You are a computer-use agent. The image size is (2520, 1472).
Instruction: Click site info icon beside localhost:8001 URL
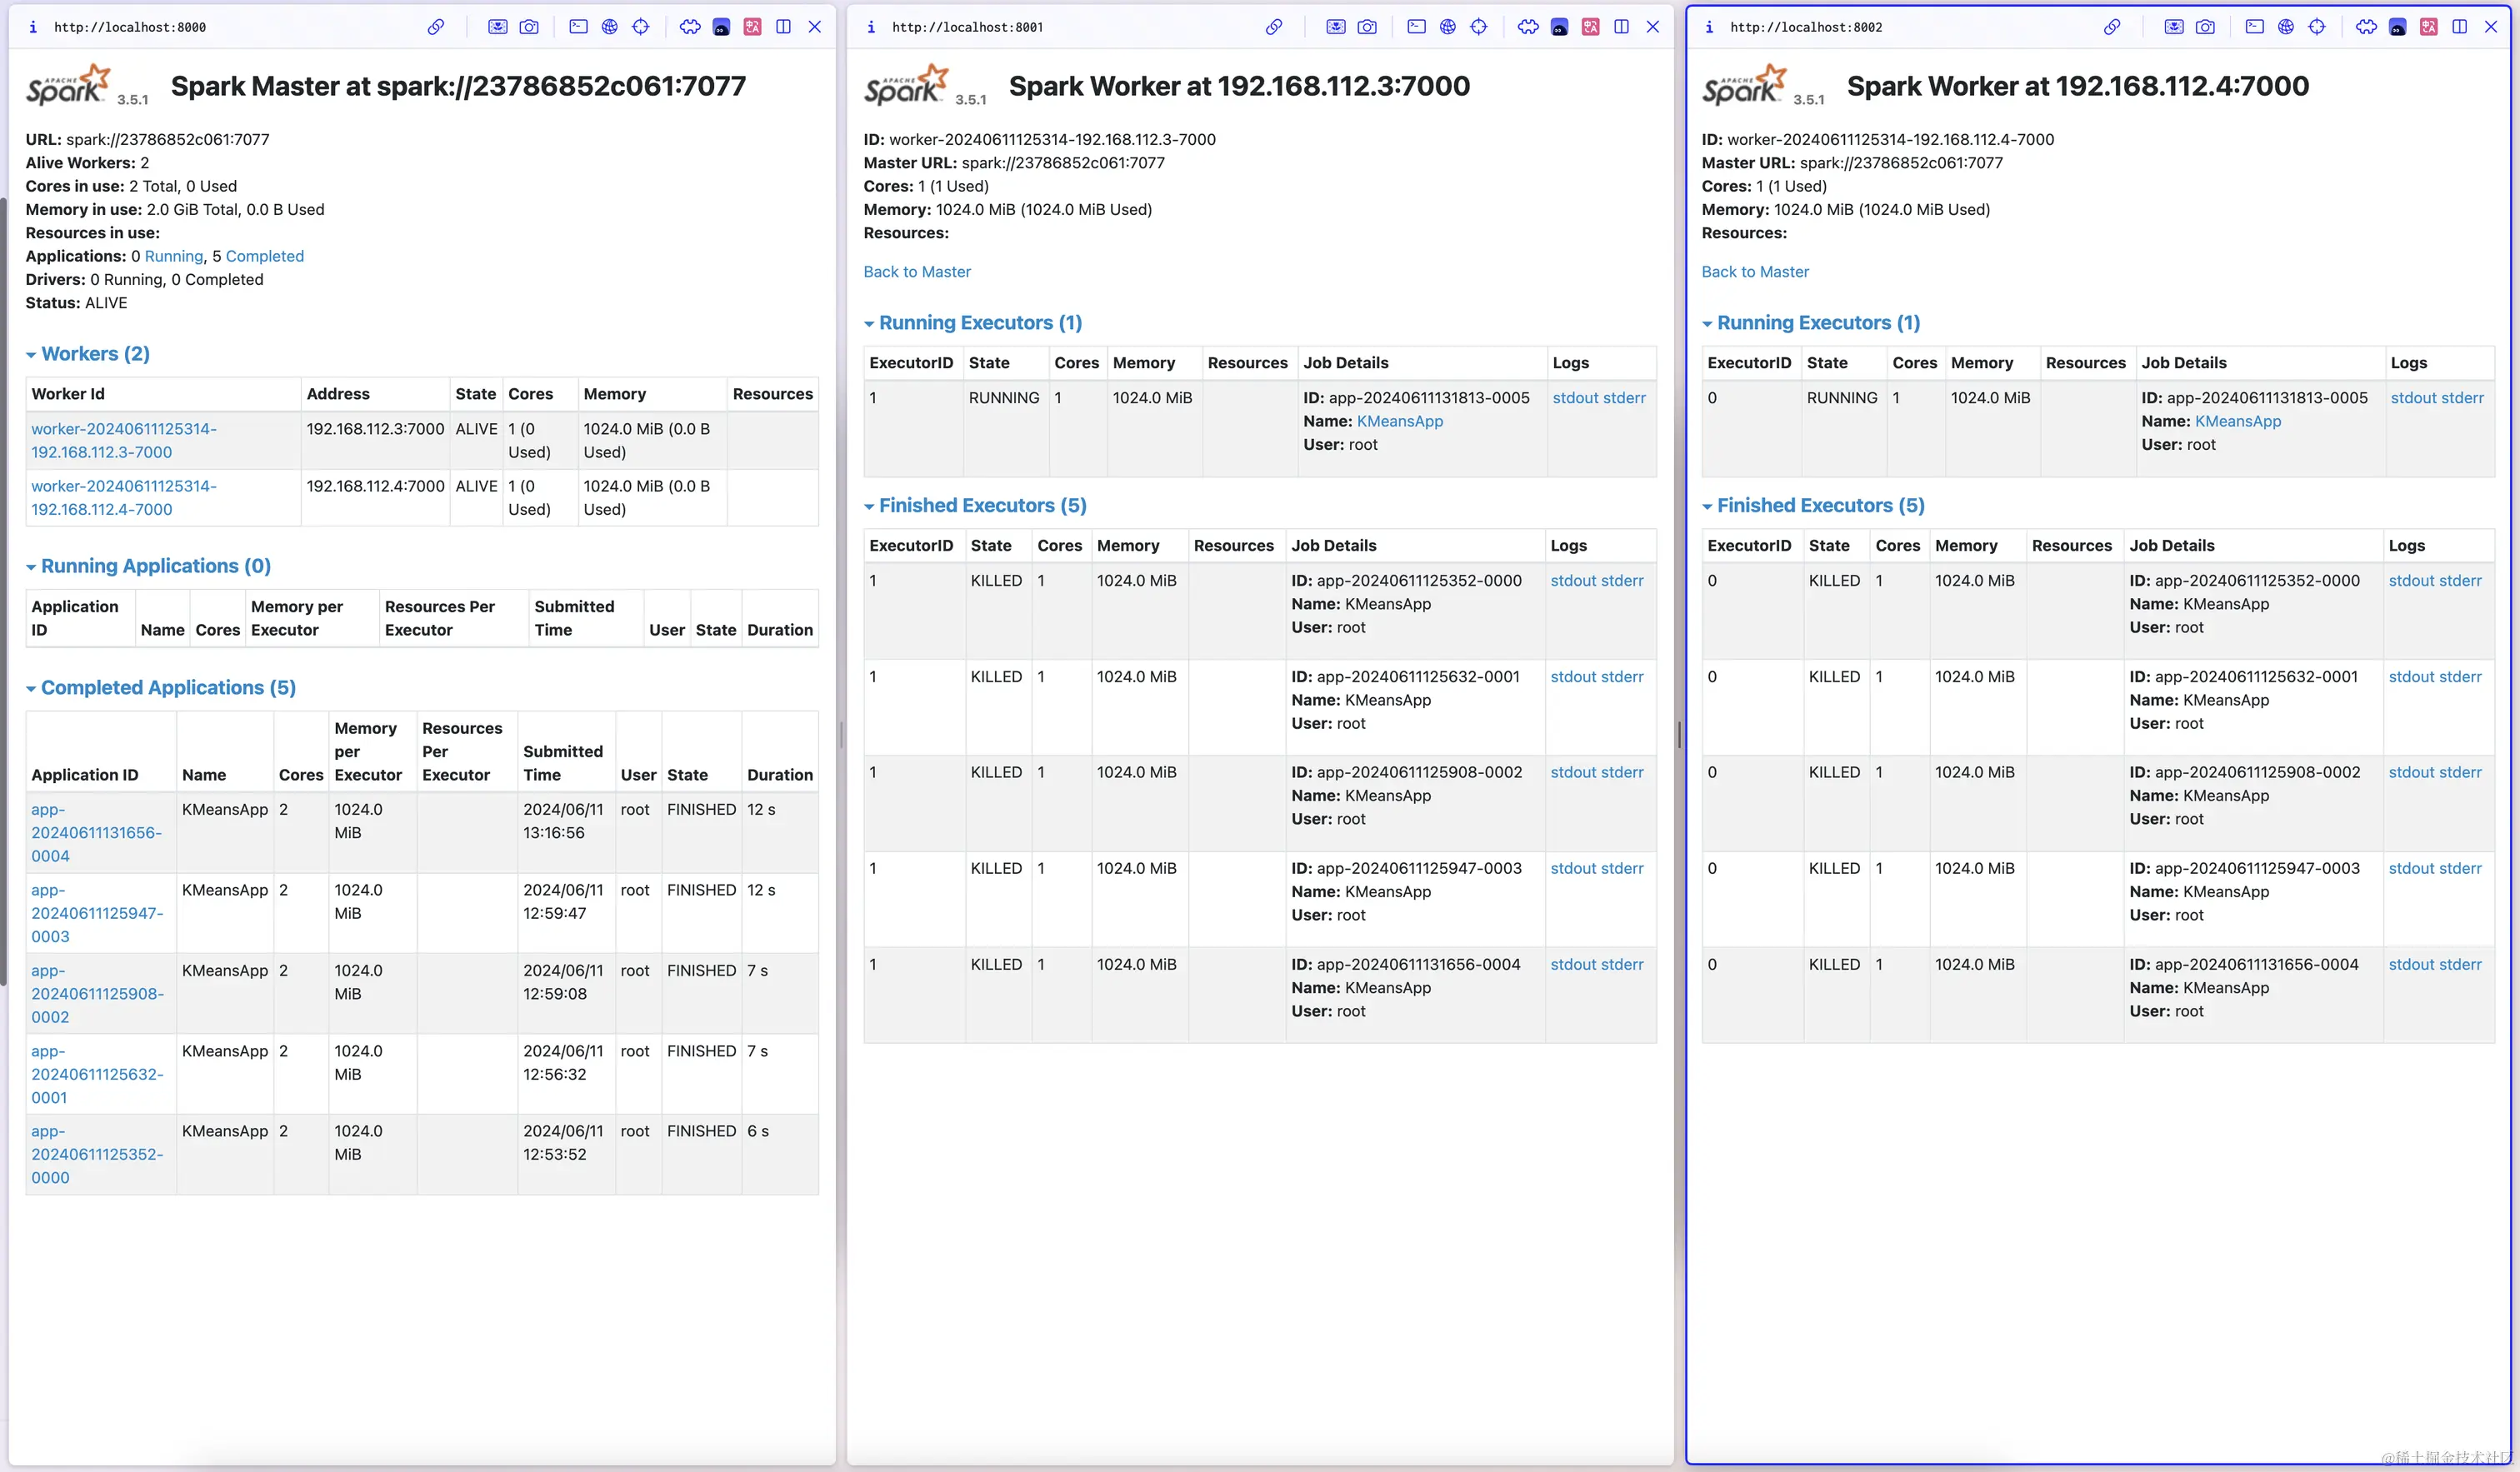[871, 27]
